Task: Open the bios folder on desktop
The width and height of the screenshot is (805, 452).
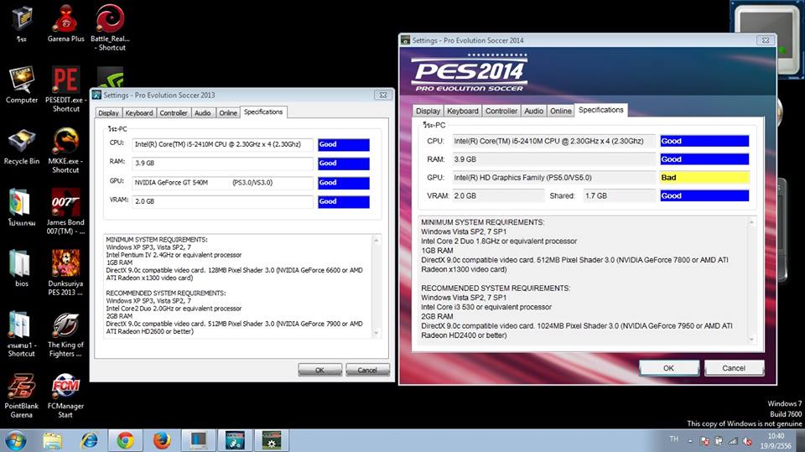Action: 22,268
